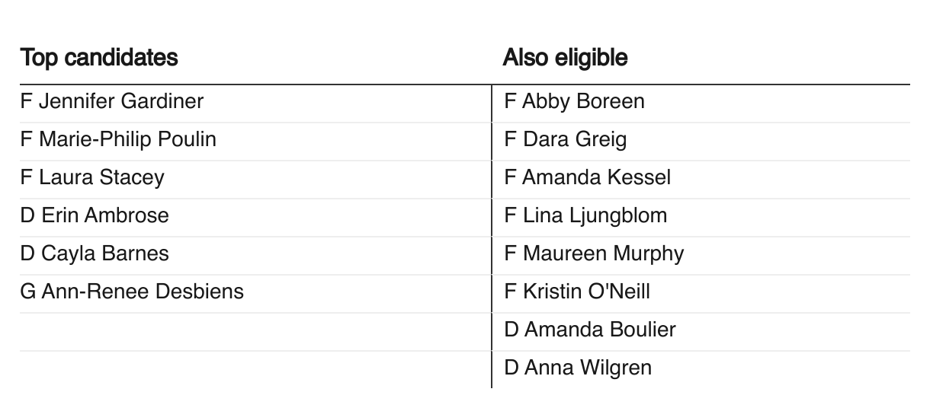930x408 pixels.
Task: Select the Amanda Kessel cell
Action: pos(587,177)
